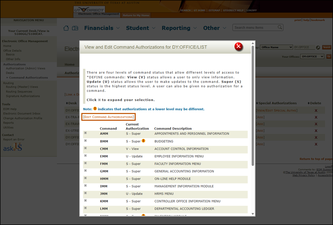Close the Command Authorizations dialog
The height and width of the screenshot is (225, 333).
[x=238, y=46]
